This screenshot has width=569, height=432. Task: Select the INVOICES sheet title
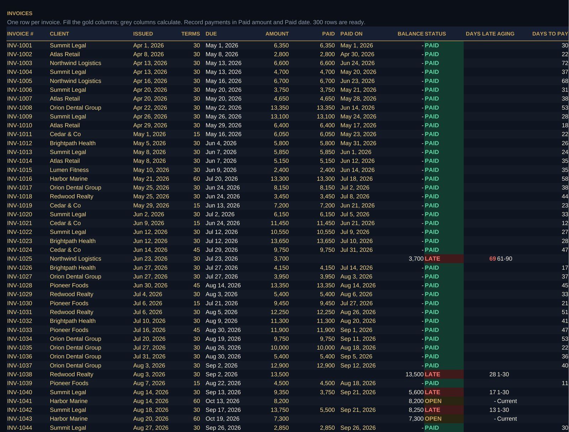20,13
